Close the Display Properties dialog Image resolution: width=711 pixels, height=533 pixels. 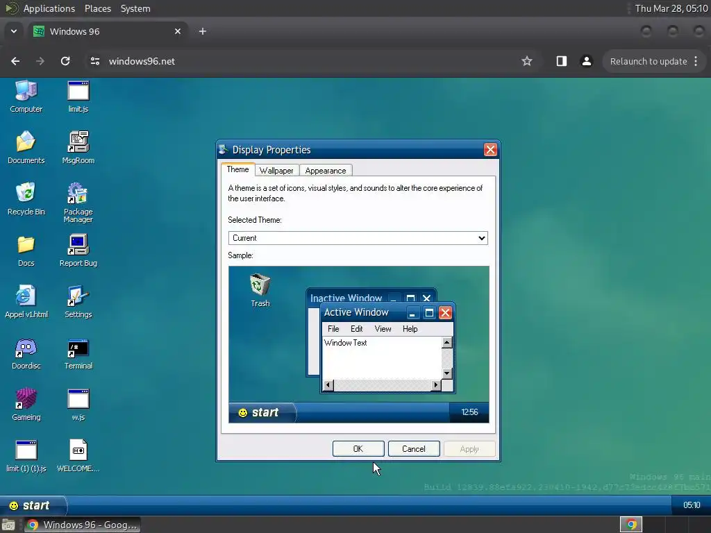[x=490, y=150]
